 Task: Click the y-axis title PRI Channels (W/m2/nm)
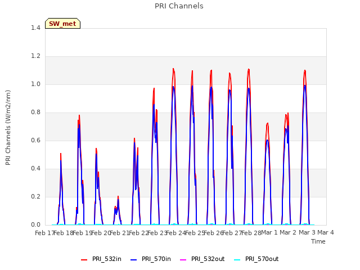(x=8, y=128)
